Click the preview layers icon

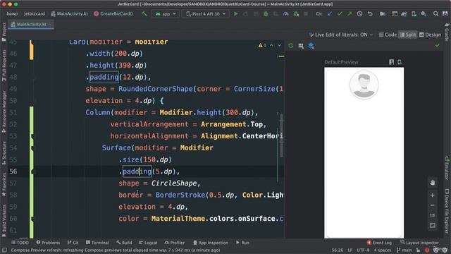tap(311, 46)
